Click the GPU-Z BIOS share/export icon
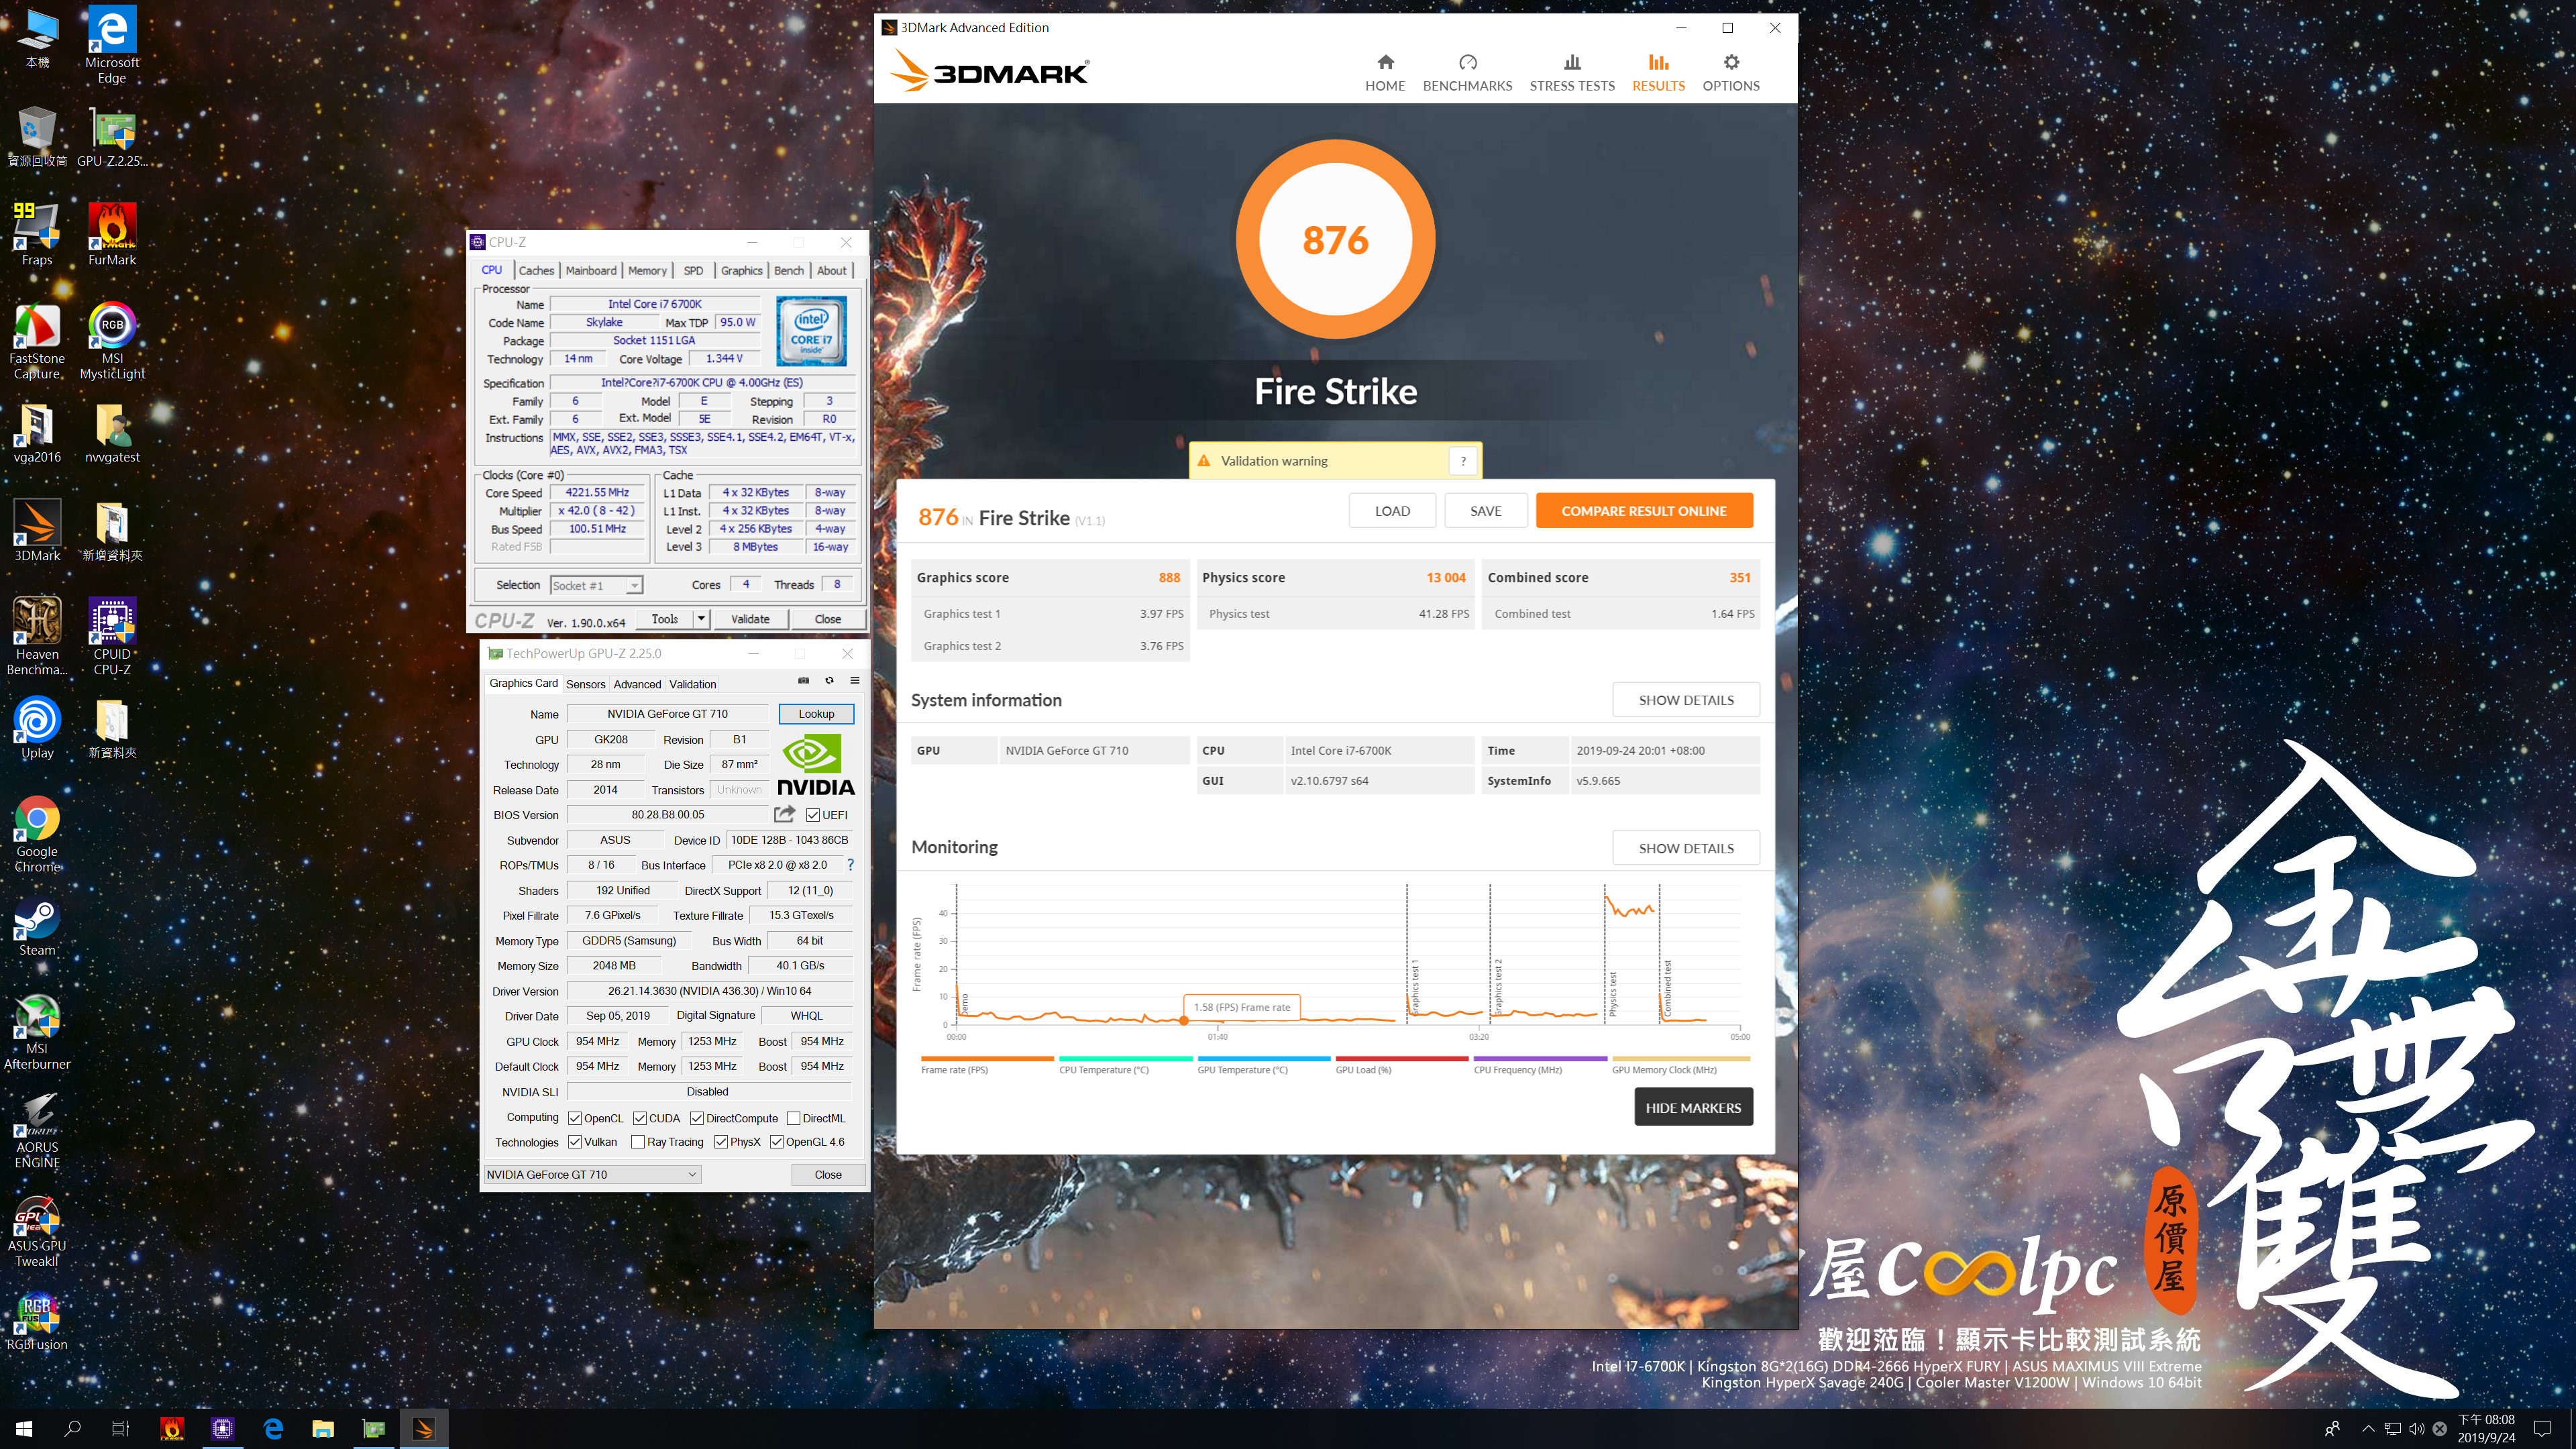2576x1449 pixels. click(785, 814)
